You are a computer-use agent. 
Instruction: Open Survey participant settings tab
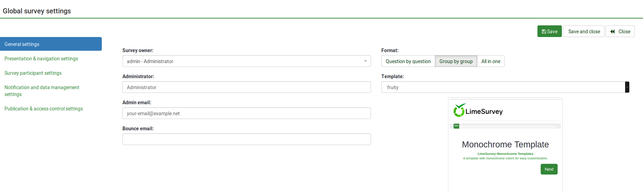33,73
